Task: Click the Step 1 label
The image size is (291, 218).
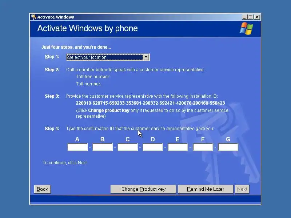Action: pyautogui.click(x=52, y=57)
